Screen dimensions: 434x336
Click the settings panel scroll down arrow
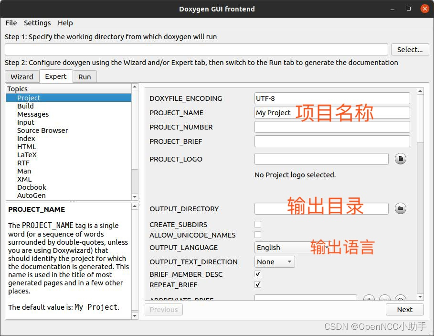tap(420, 297)
